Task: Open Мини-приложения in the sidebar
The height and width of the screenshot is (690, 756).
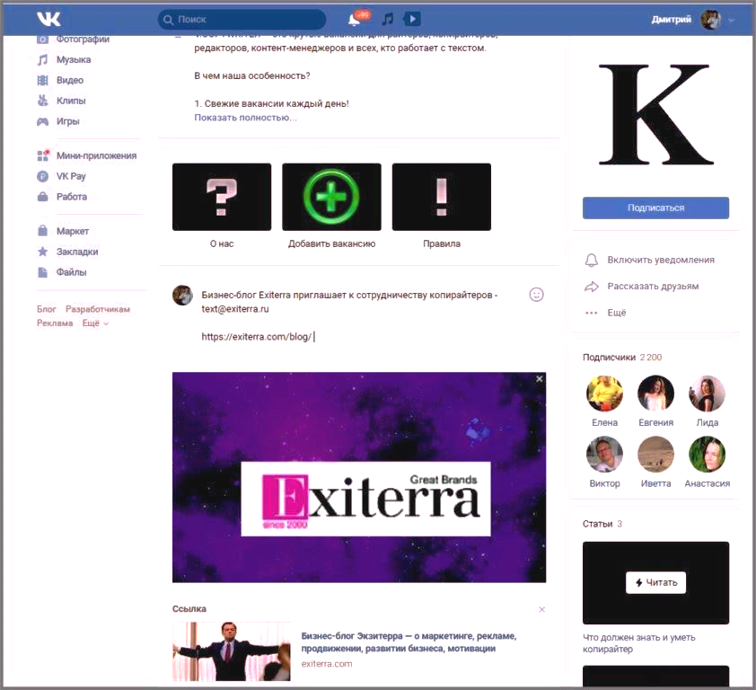Action: click(x=96, y=155)
